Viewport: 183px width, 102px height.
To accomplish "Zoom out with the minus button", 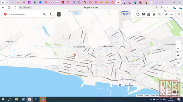I will pyautogui.click(x=178, y=48).
